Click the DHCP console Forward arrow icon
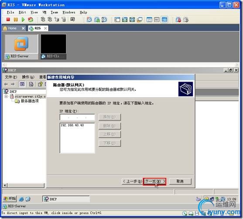Viewport: 243px width, 219px height. pos(13,84)
